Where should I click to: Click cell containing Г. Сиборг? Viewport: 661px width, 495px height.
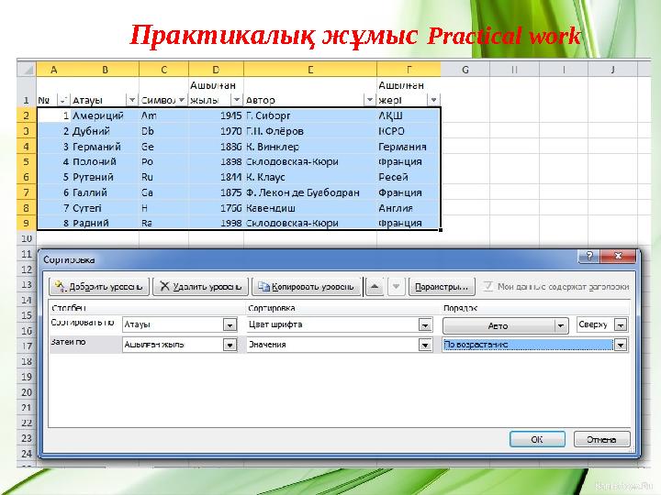[x=310, y=115]
